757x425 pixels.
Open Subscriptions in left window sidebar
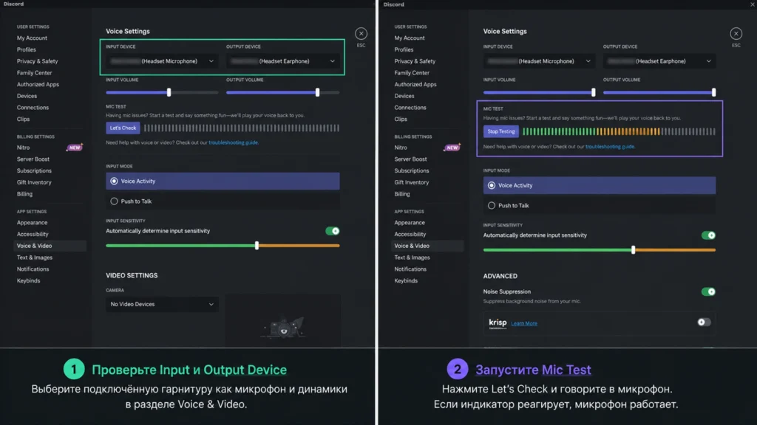pos(34,170)
